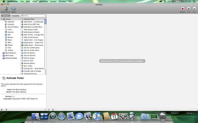
Task: Open the Edit menu
Action: [28, 2]
